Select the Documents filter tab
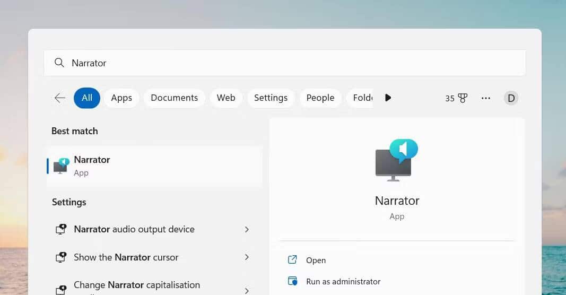Image resolution: width=566 pixels, height=295 pixels. coord(175,98)
